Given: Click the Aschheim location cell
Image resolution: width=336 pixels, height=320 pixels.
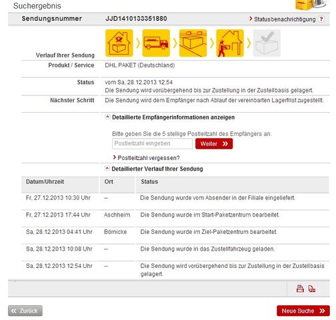Looking at the screenshot, I should [117, 215].
